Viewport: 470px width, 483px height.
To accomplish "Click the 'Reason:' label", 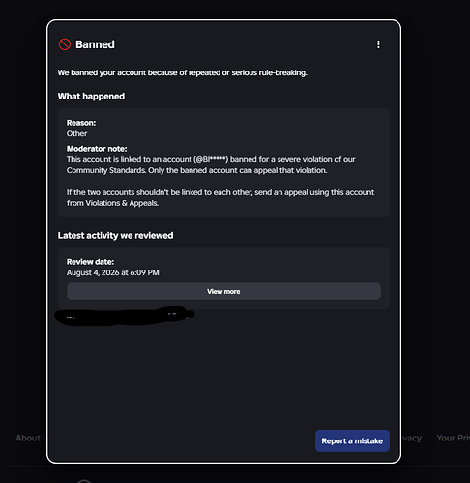I will 81,123.
